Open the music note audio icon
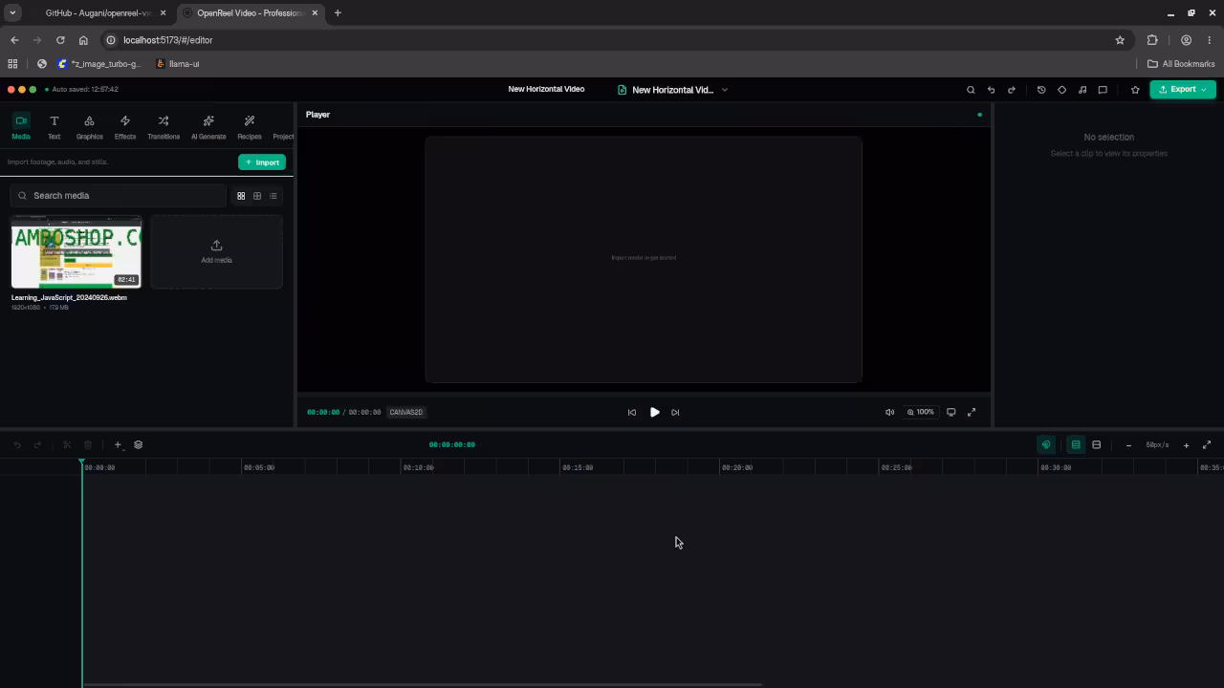Image resolution: width=1224 pixels, height=688 pixels. [1082, 90]
